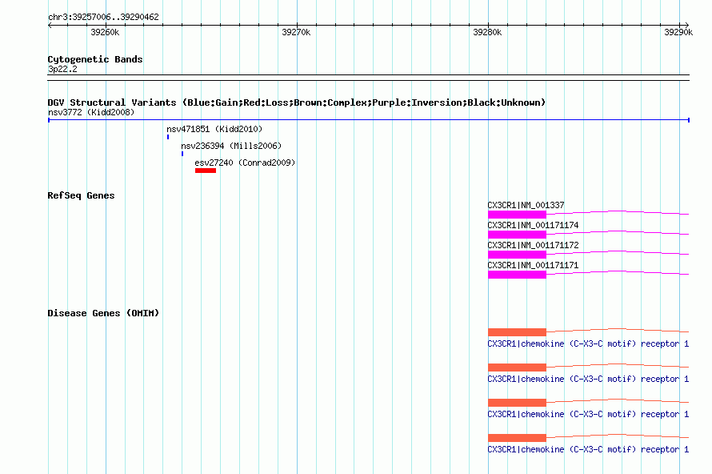Click the 39290k ruler tick label
This screenshot has width=712, height=474.
coord(678,32)
